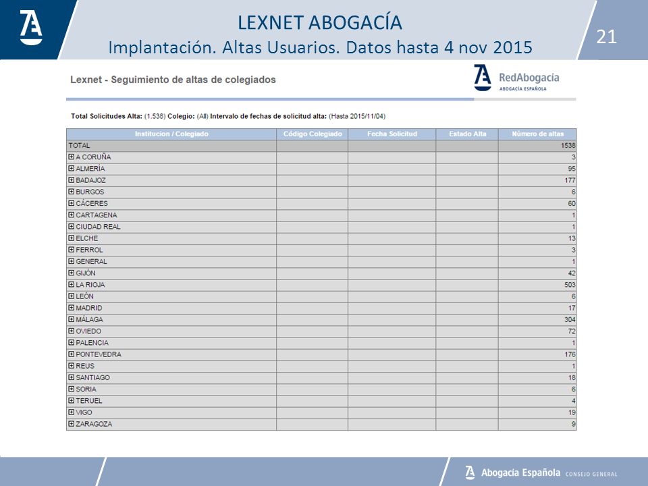Screen dimensions: 648x486
Task: Expand the ALMERÍA row
Action: 72,169
